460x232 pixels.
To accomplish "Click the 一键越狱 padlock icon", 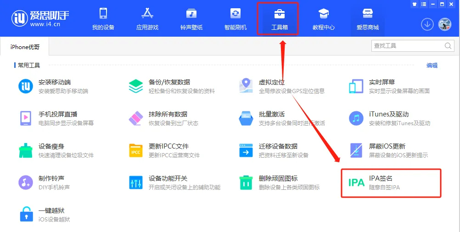I will click(x=27, y=214).
